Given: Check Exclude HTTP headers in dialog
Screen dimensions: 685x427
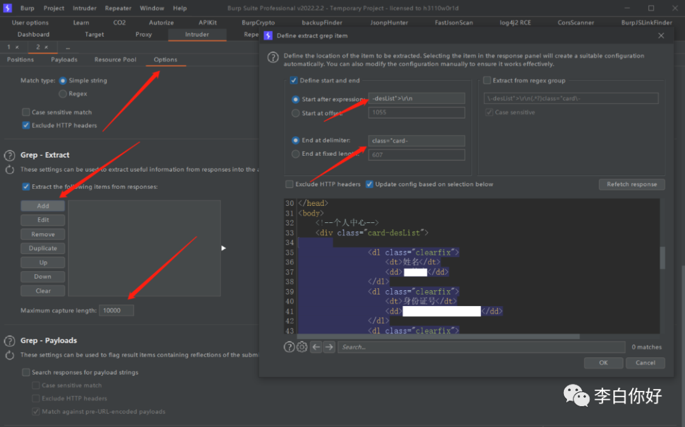Looking at the screenshot, I should coord(289,184).
